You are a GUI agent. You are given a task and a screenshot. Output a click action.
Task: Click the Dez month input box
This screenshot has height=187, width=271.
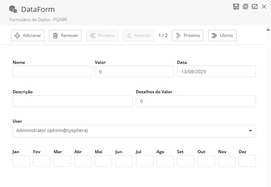click(247, 161)
